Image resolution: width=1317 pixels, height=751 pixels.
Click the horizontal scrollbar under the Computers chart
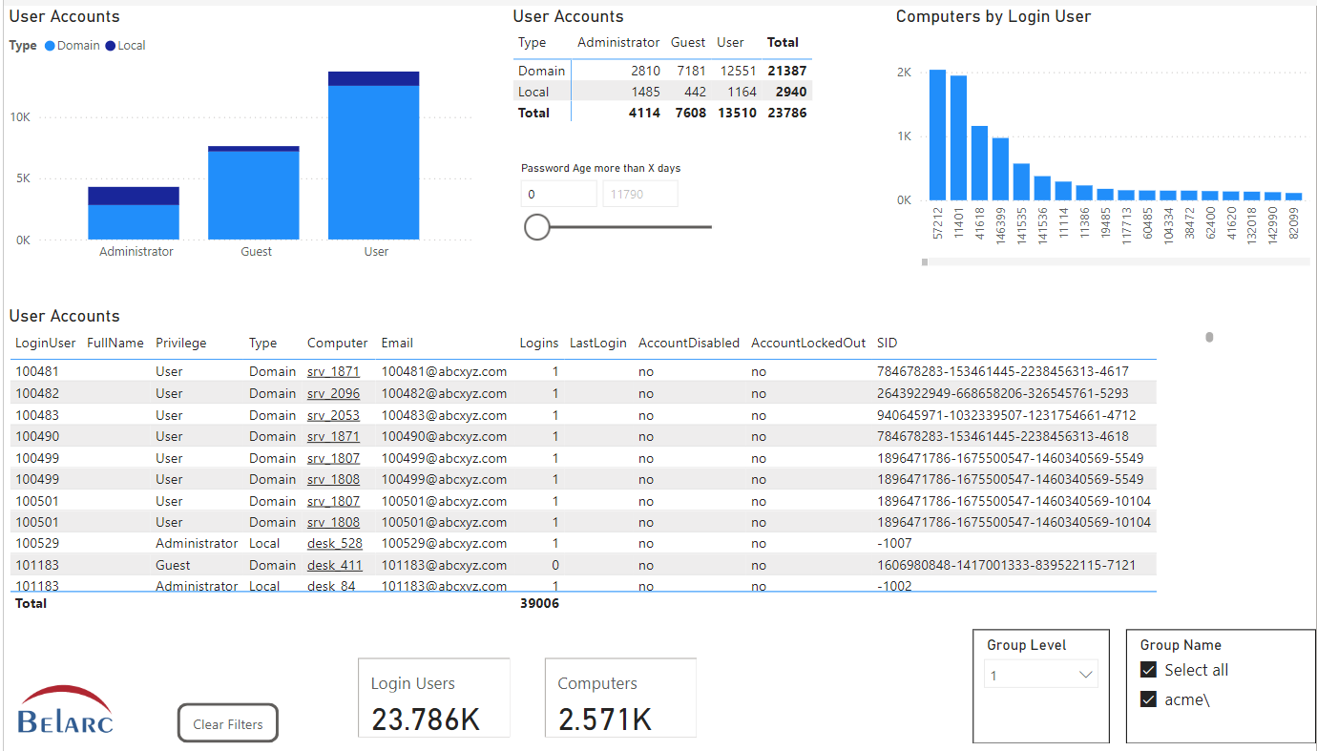925,261
